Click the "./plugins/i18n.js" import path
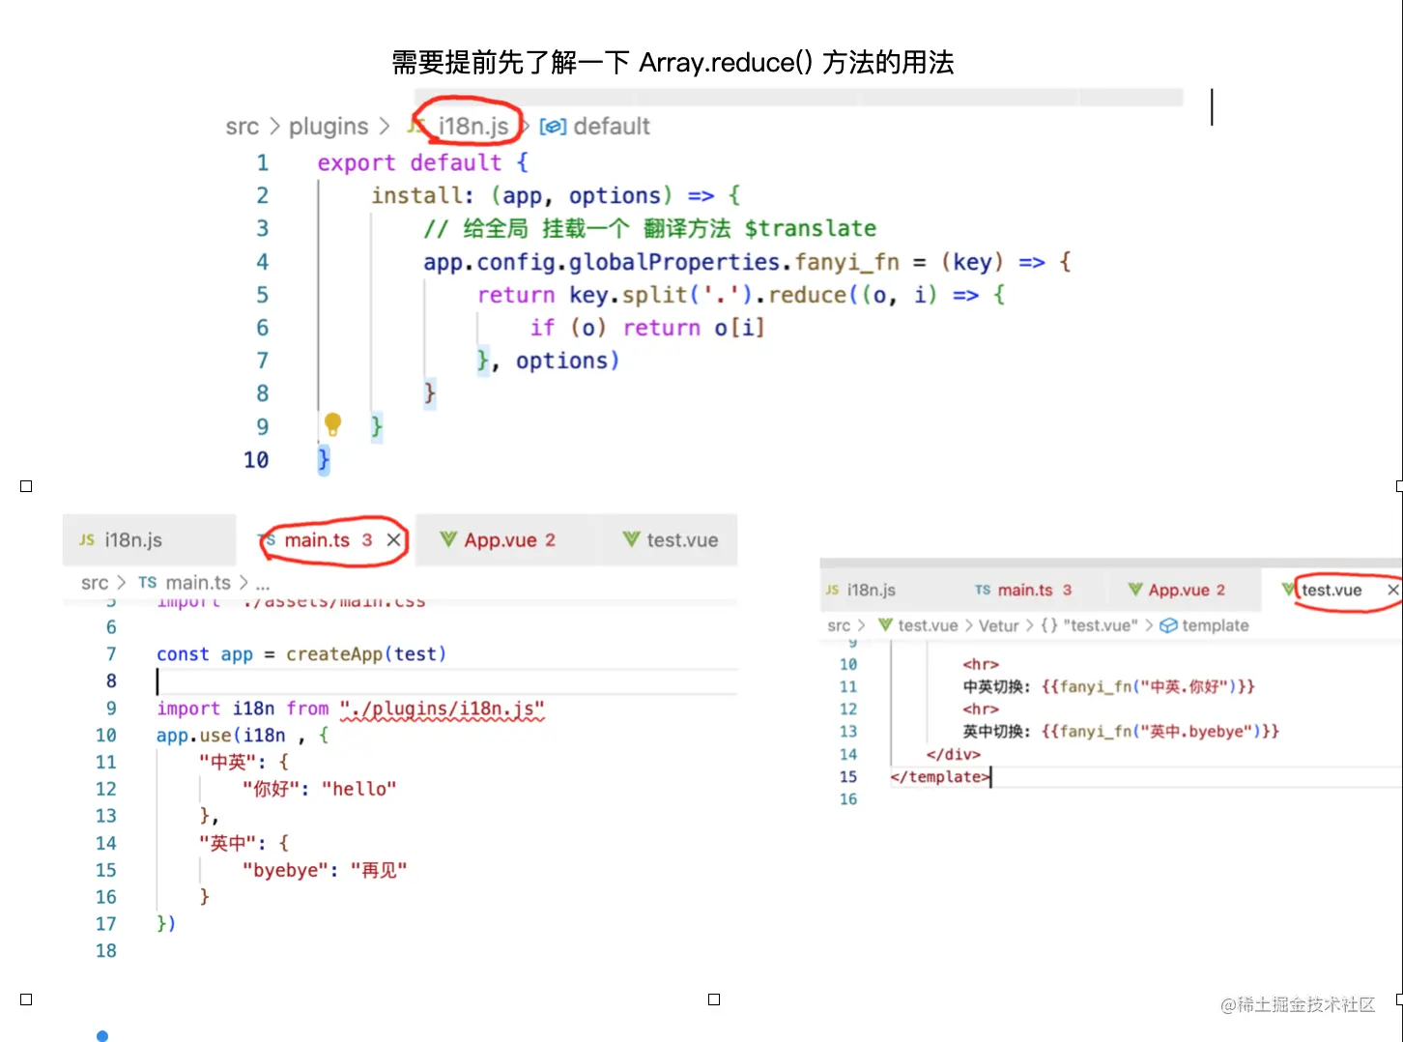 pyautogui.click(x=443, y=709)
